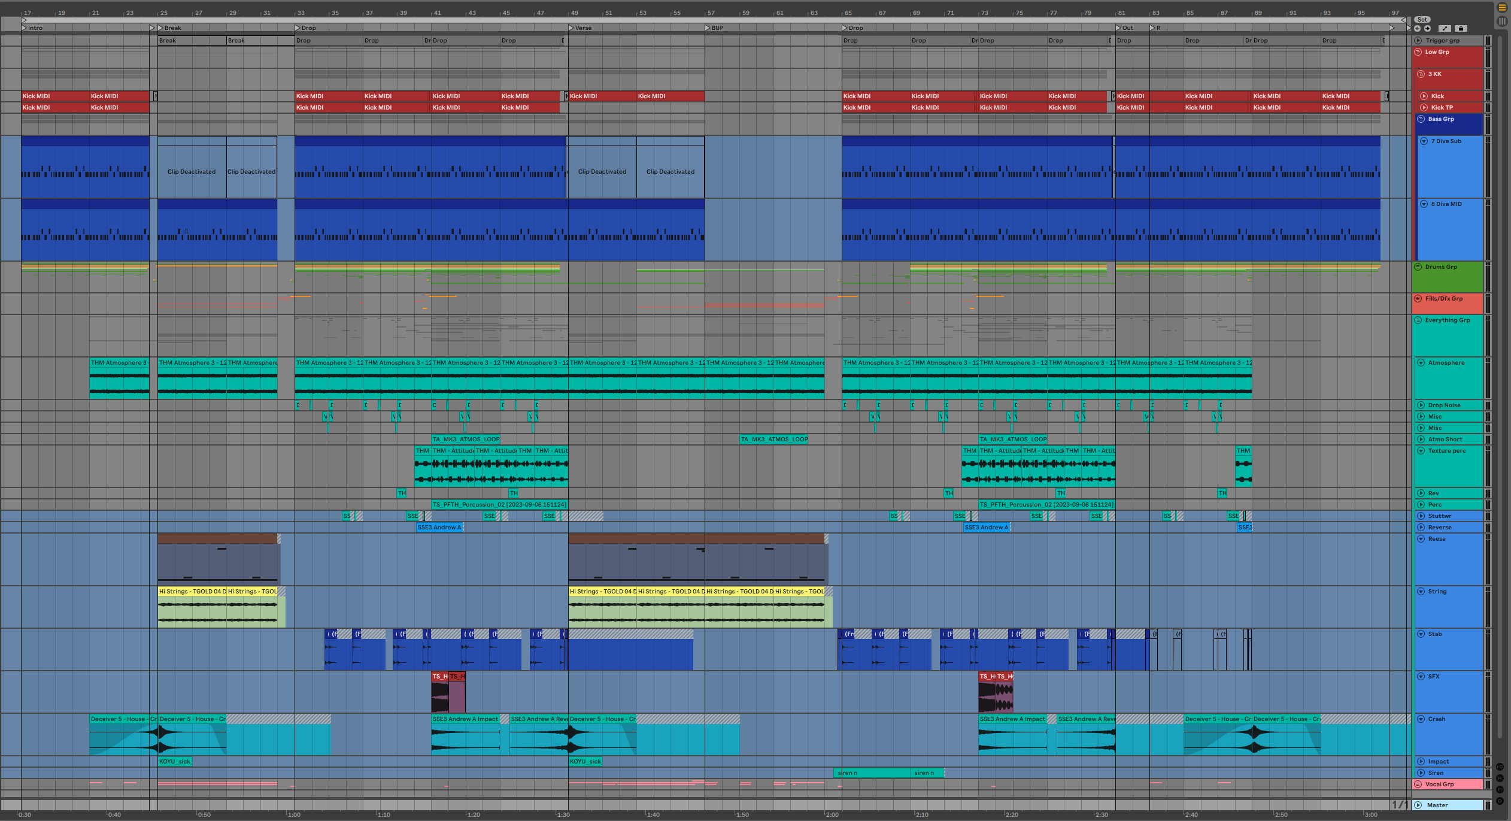Unfold the Fills/Dfx Grp group track
The height and width of the screenshot is (821, 1511).
1418,299
